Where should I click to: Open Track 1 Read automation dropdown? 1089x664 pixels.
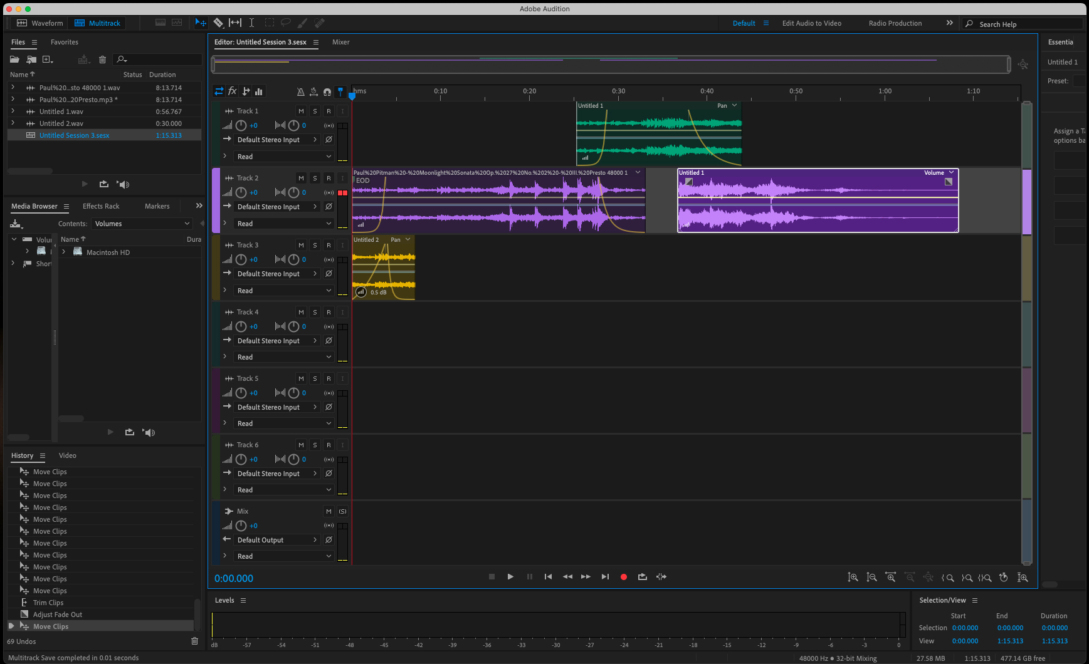tap(283, 157)
